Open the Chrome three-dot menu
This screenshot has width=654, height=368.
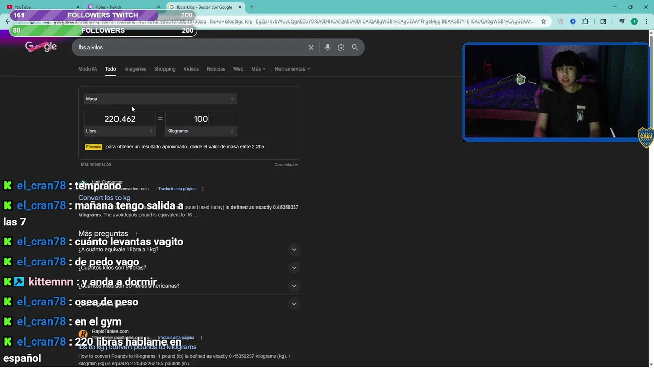[x=646, y=21]
